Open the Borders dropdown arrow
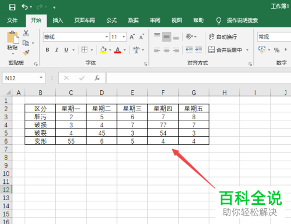The height and width of the screenshot is (224, 291). click(x=92, y=50)
